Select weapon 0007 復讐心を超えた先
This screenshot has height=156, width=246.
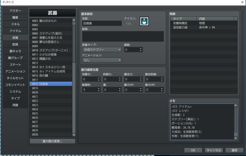[x=51, y=38]
